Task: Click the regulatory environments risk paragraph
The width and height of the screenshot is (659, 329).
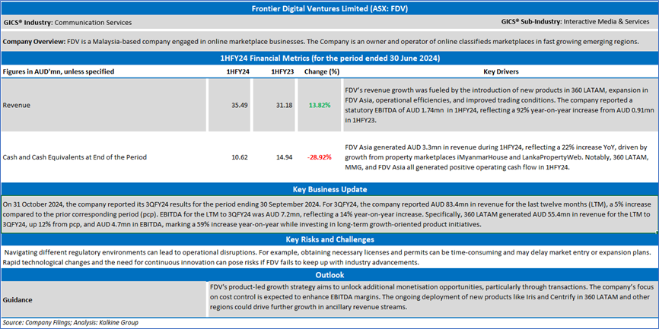Action: [x=327, y=258]
